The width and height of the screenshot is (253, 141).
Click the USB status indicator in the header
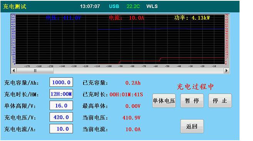[x=114, y=6]
